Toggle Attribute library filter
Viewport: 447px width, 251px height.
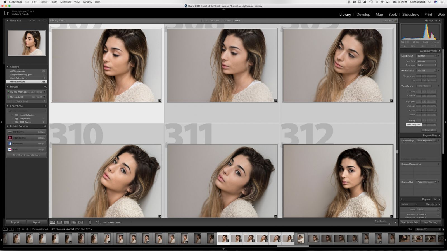pos(215,21)
